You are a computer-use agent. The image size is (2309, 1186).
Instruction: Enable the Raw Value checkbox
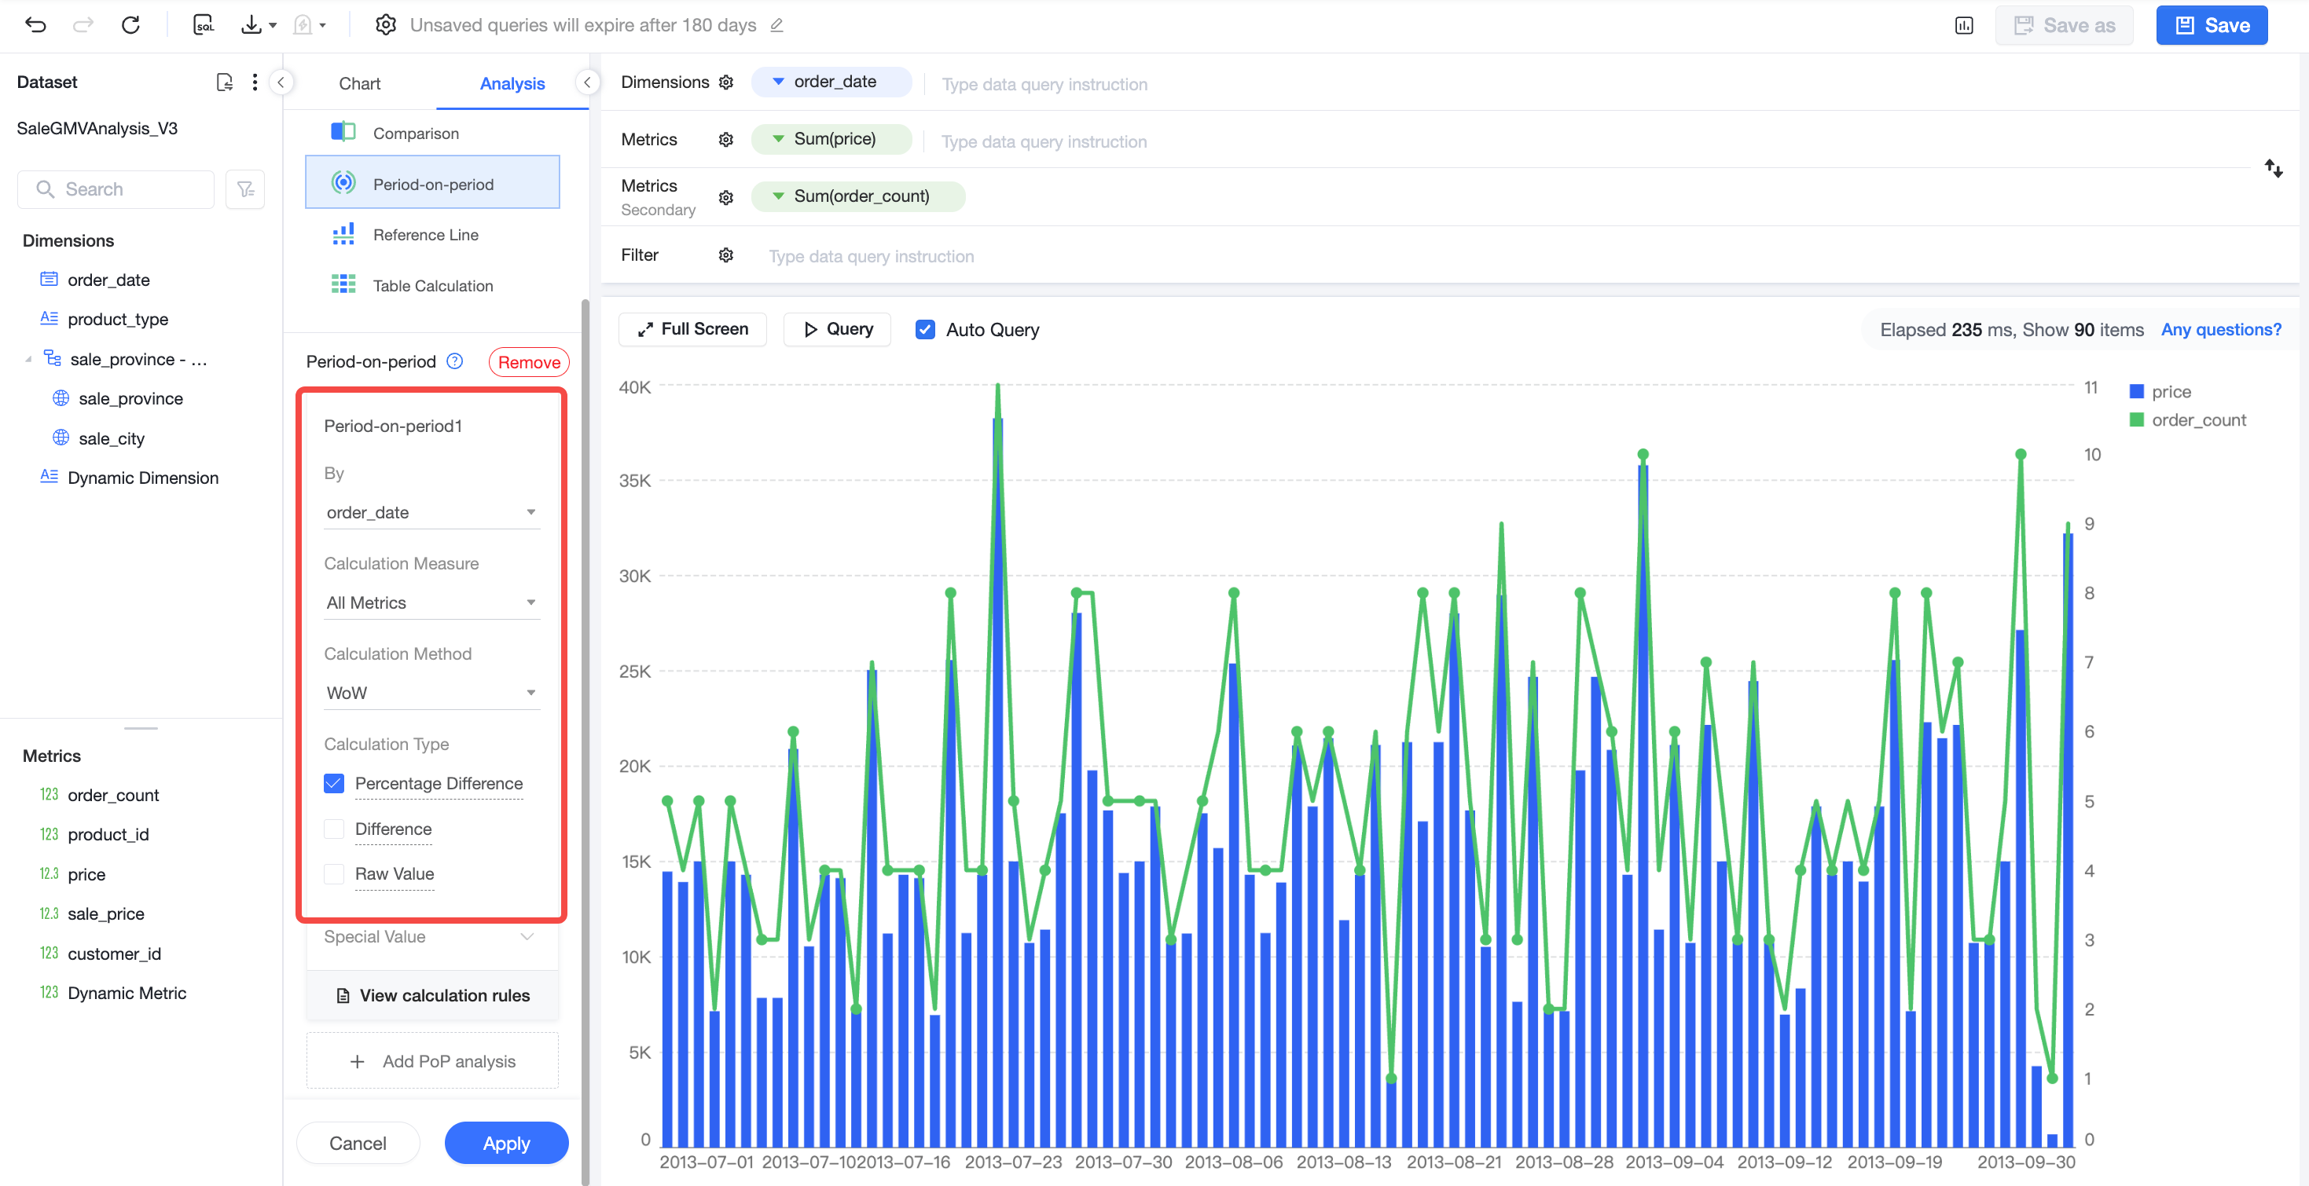point(333,874)
